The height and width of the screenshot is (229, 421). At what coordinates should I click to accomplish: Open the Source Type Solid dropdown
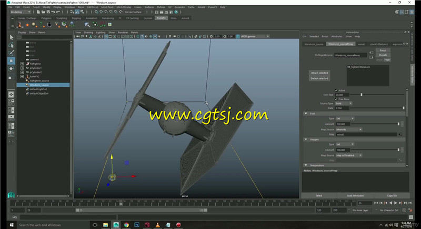coord(344,103)
